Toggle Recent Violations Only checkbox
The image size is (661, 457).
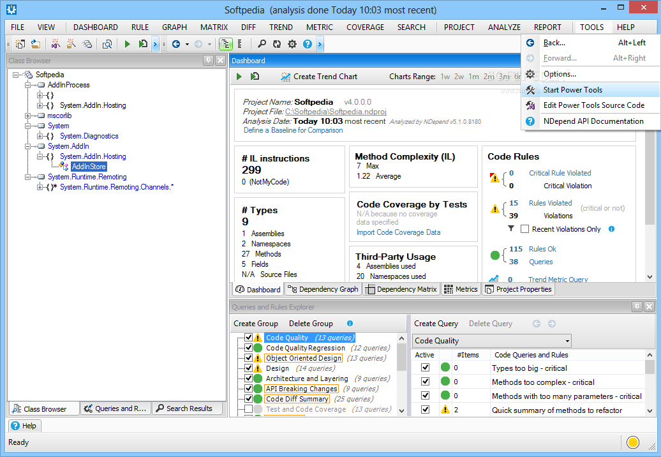pyautogui.click(x=525, y=229)
